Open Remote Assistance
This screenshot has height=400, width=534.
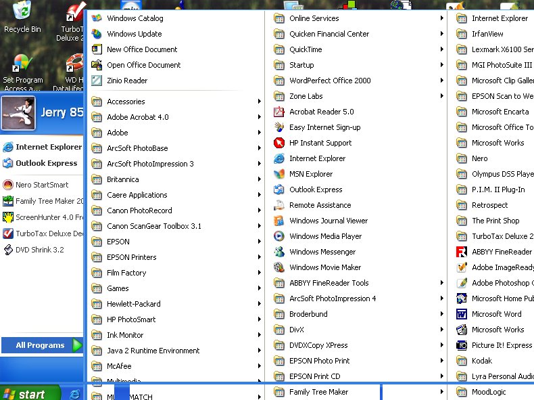click(x=312, y=205)
